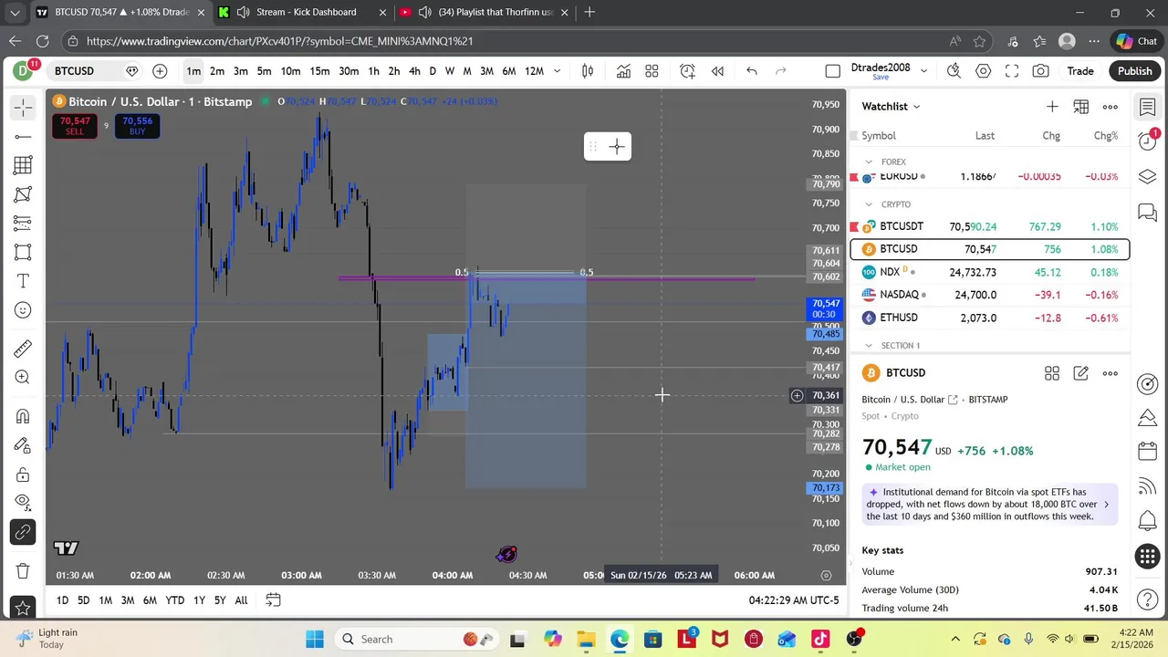Open the patterns drawing tool
The width and height of the screenshot is (1168, 657).
pos(23,194)
